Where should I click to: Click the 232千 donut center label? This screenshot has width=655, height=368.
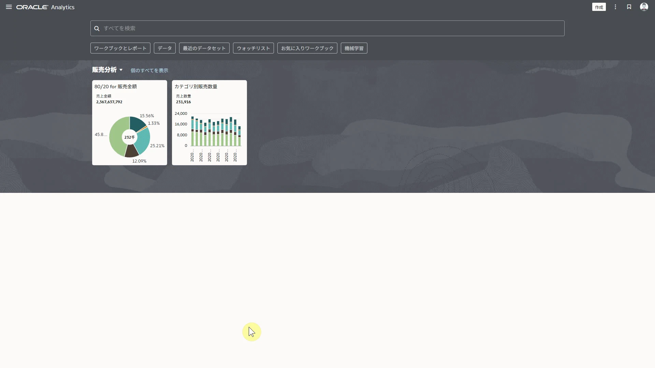click(x=130, y=137)
